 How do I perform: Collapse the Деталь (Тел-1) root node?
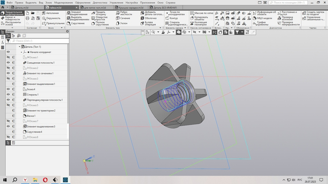coord(20,47)
